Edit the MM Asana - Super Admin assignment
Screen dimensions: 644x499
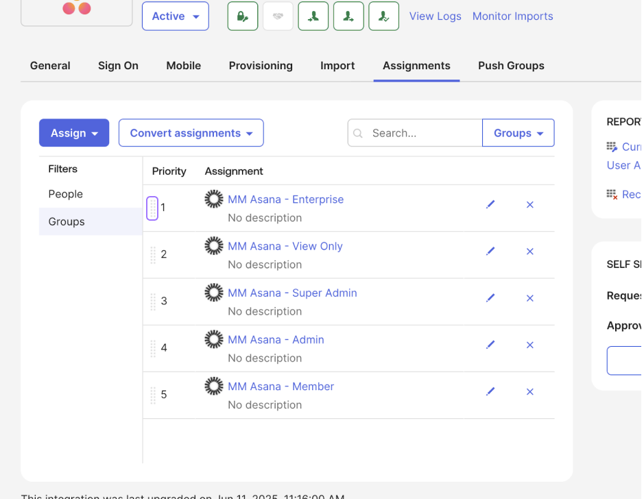[x=490, y=298]
